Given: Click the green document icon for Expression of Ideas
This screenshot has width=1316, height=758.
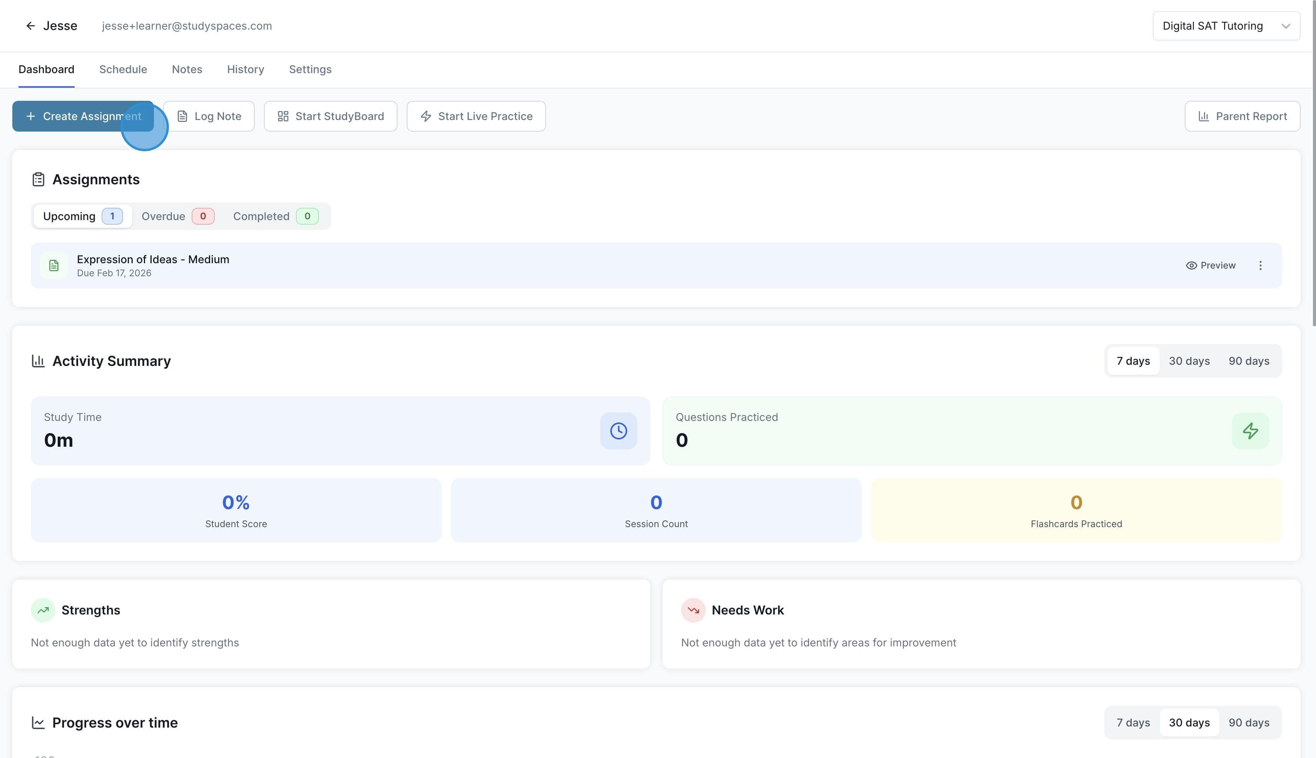Looking at the screenshot, I should pos(53,265).
